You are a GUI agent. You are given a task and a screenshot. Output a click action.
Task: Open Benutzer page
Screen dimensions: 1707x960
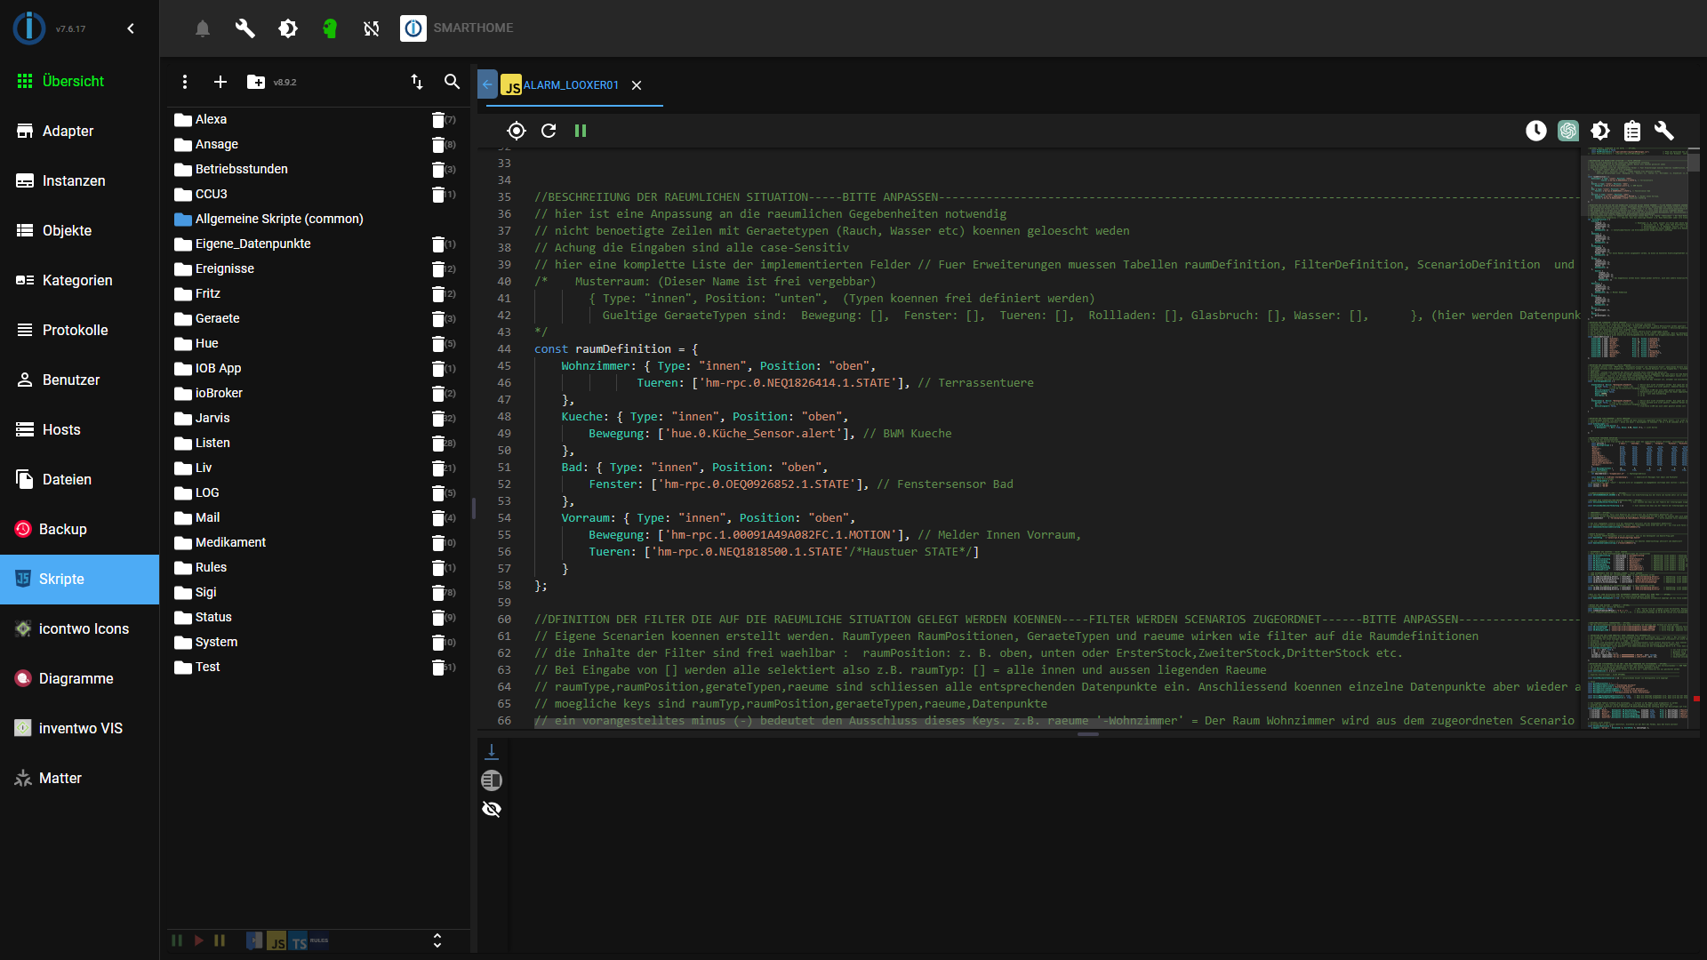[79, 380]
